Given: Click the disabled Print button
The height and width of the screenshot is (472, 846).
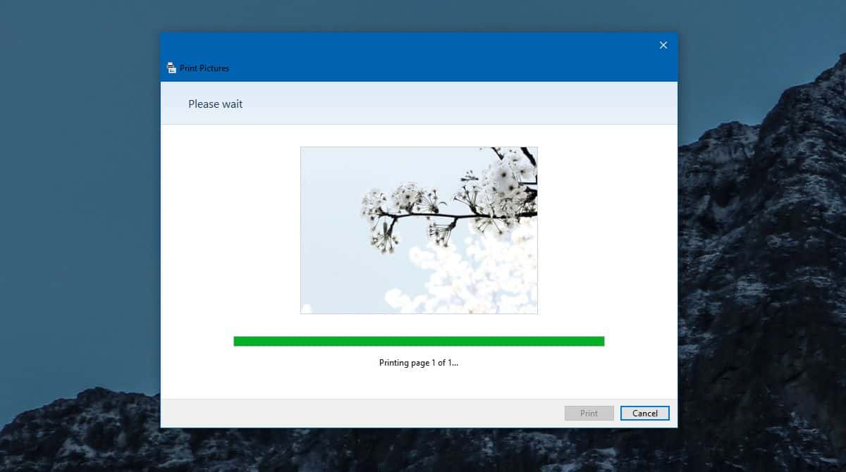Looking at the screenshot, I should click(x=589, y=414).
